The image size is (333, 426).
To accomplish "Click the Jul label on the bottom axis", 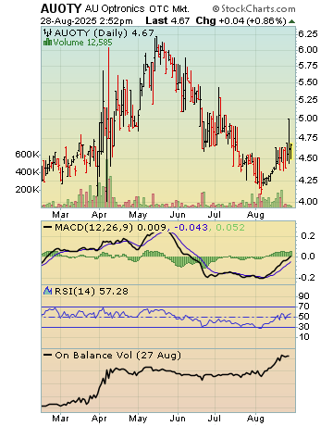I will (x=214, y=419).
